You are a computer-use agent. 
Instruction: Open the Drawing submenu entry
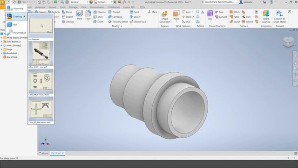point(17,17)
